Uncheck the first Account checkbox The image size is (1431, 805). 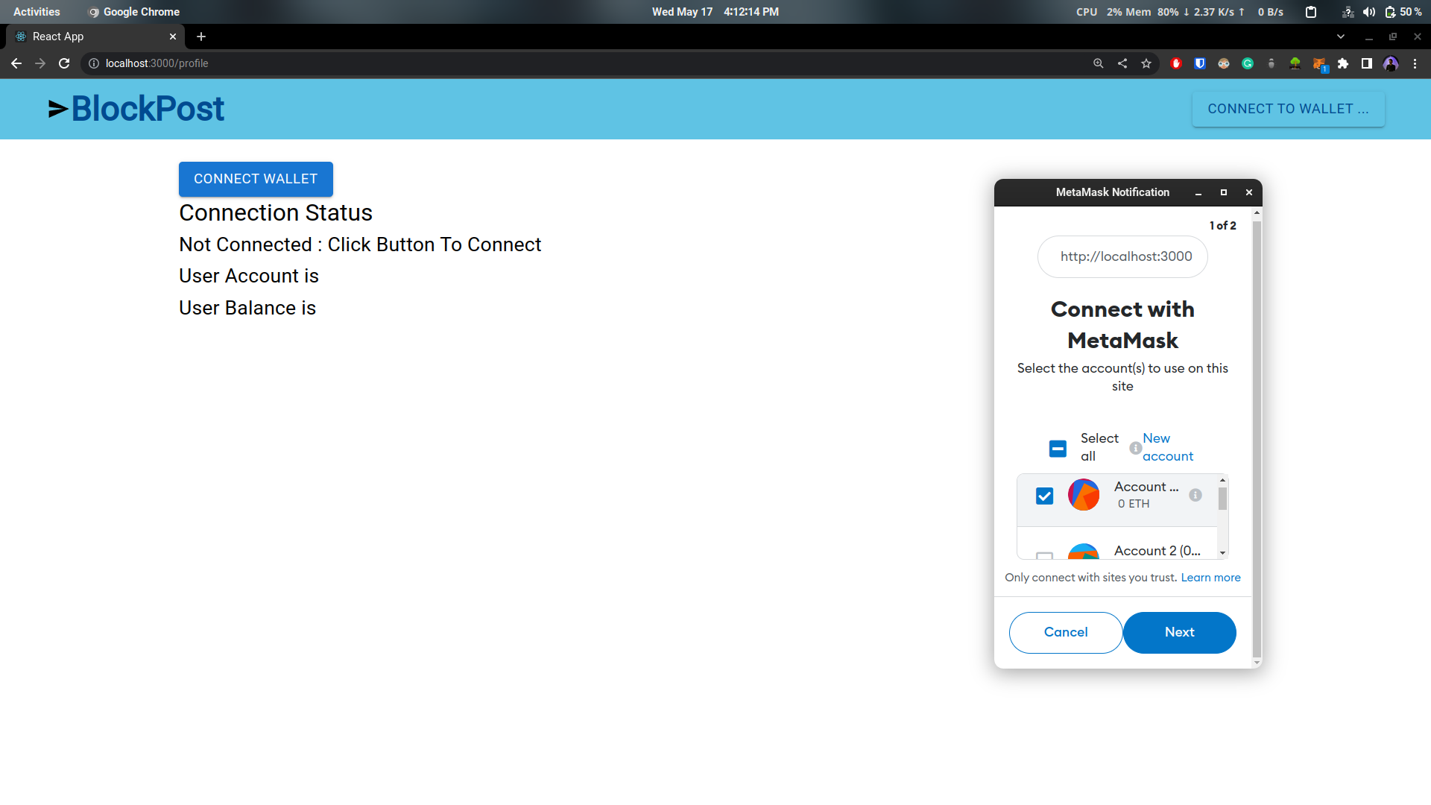tap(1045, 496)
